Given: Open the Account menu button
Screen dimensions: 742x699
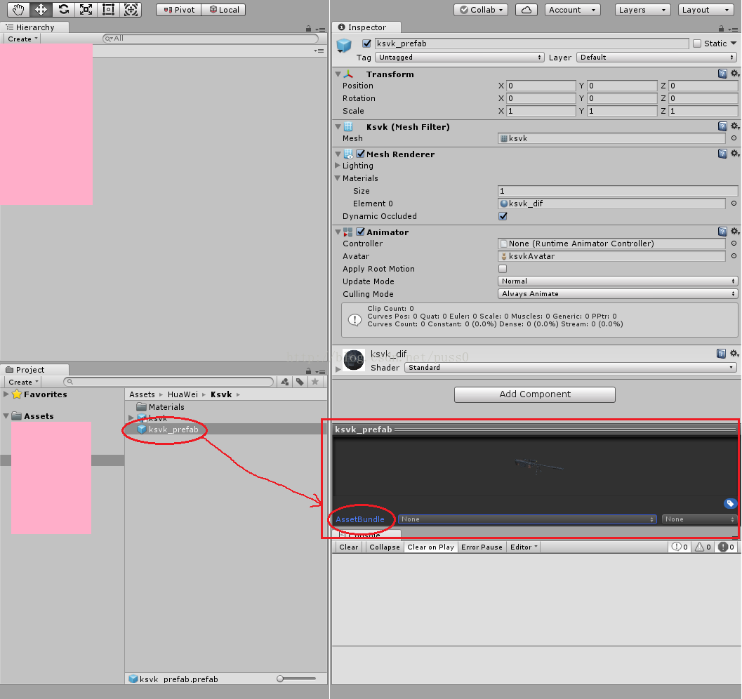Looking at the screenshot, I should click(573, 10).
